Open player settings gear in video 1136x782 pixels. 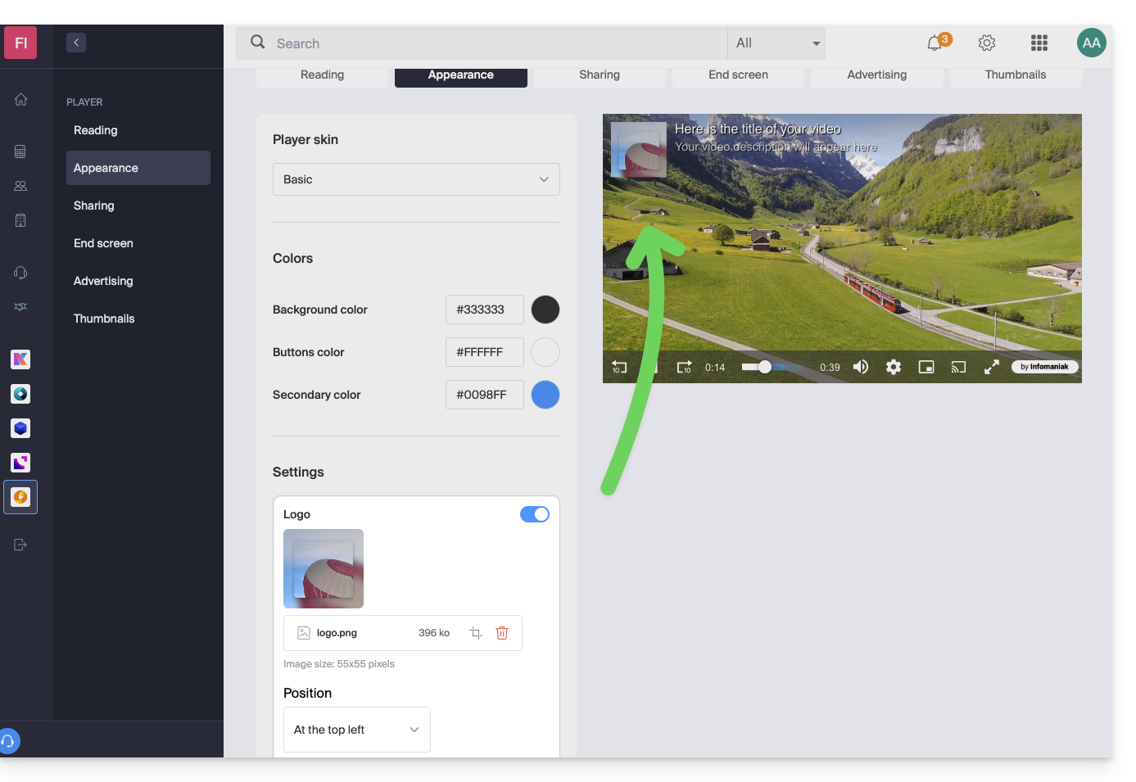click(894, 367)
